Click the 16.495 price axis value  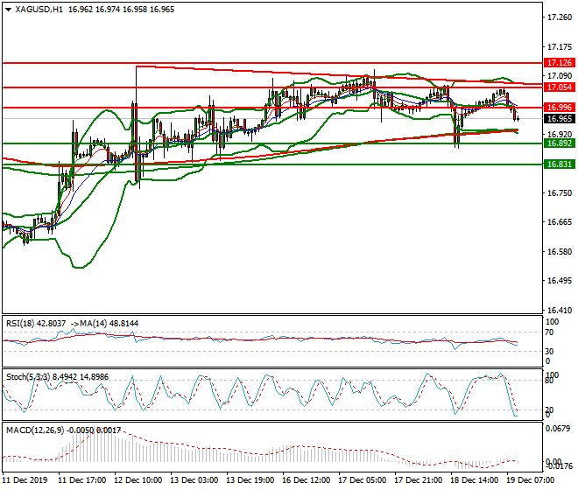[x=560, y=281]
